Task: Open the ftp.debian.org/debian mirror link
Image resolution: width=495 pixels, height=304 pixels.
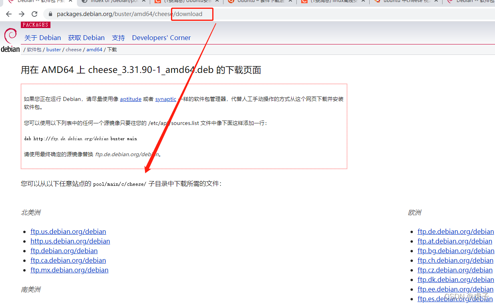Action: tap(64, 251)
